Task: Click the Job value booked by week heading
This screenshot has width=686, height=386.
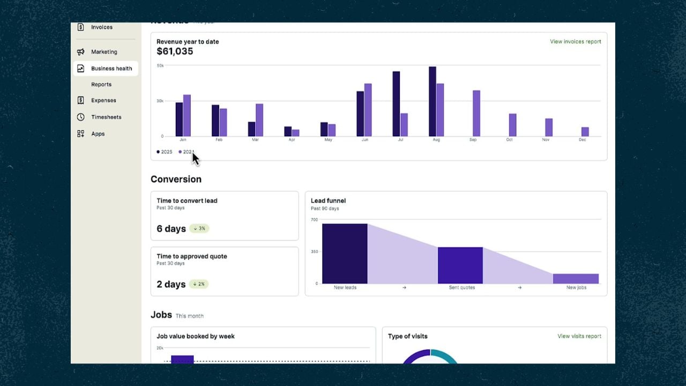Action: click(x=196, y=336)
